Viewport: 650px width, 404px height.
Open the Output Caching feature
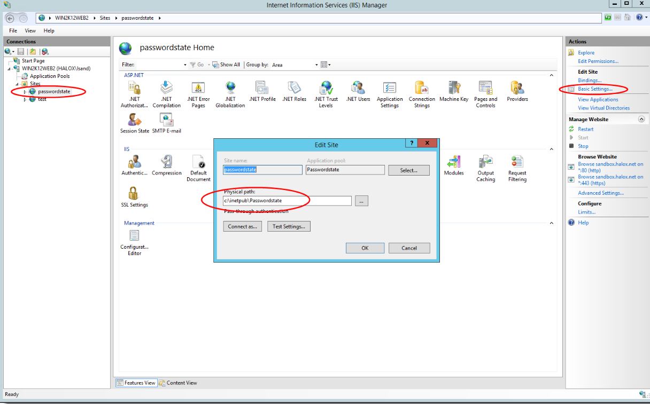485,169
